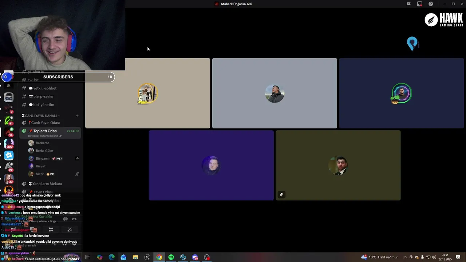Add a channel to CANLI YAYIN KANALI
Viewport: 466px width, 262px height.
click(x=77, y=116)
